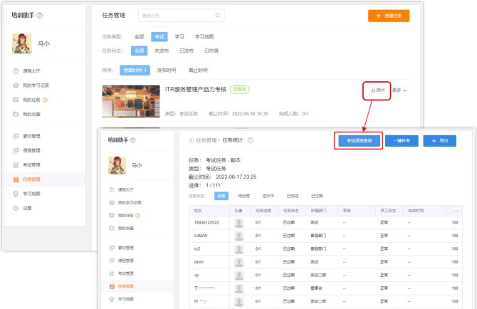Open the column options ellipsis in table header

(456, 211)
